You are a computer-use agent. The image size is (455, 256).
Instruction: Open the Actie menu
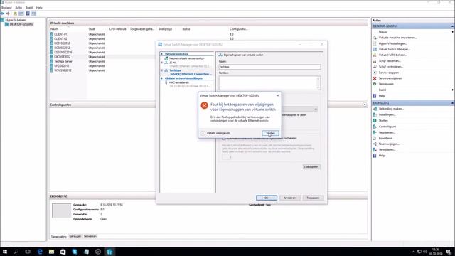point(18,8)
